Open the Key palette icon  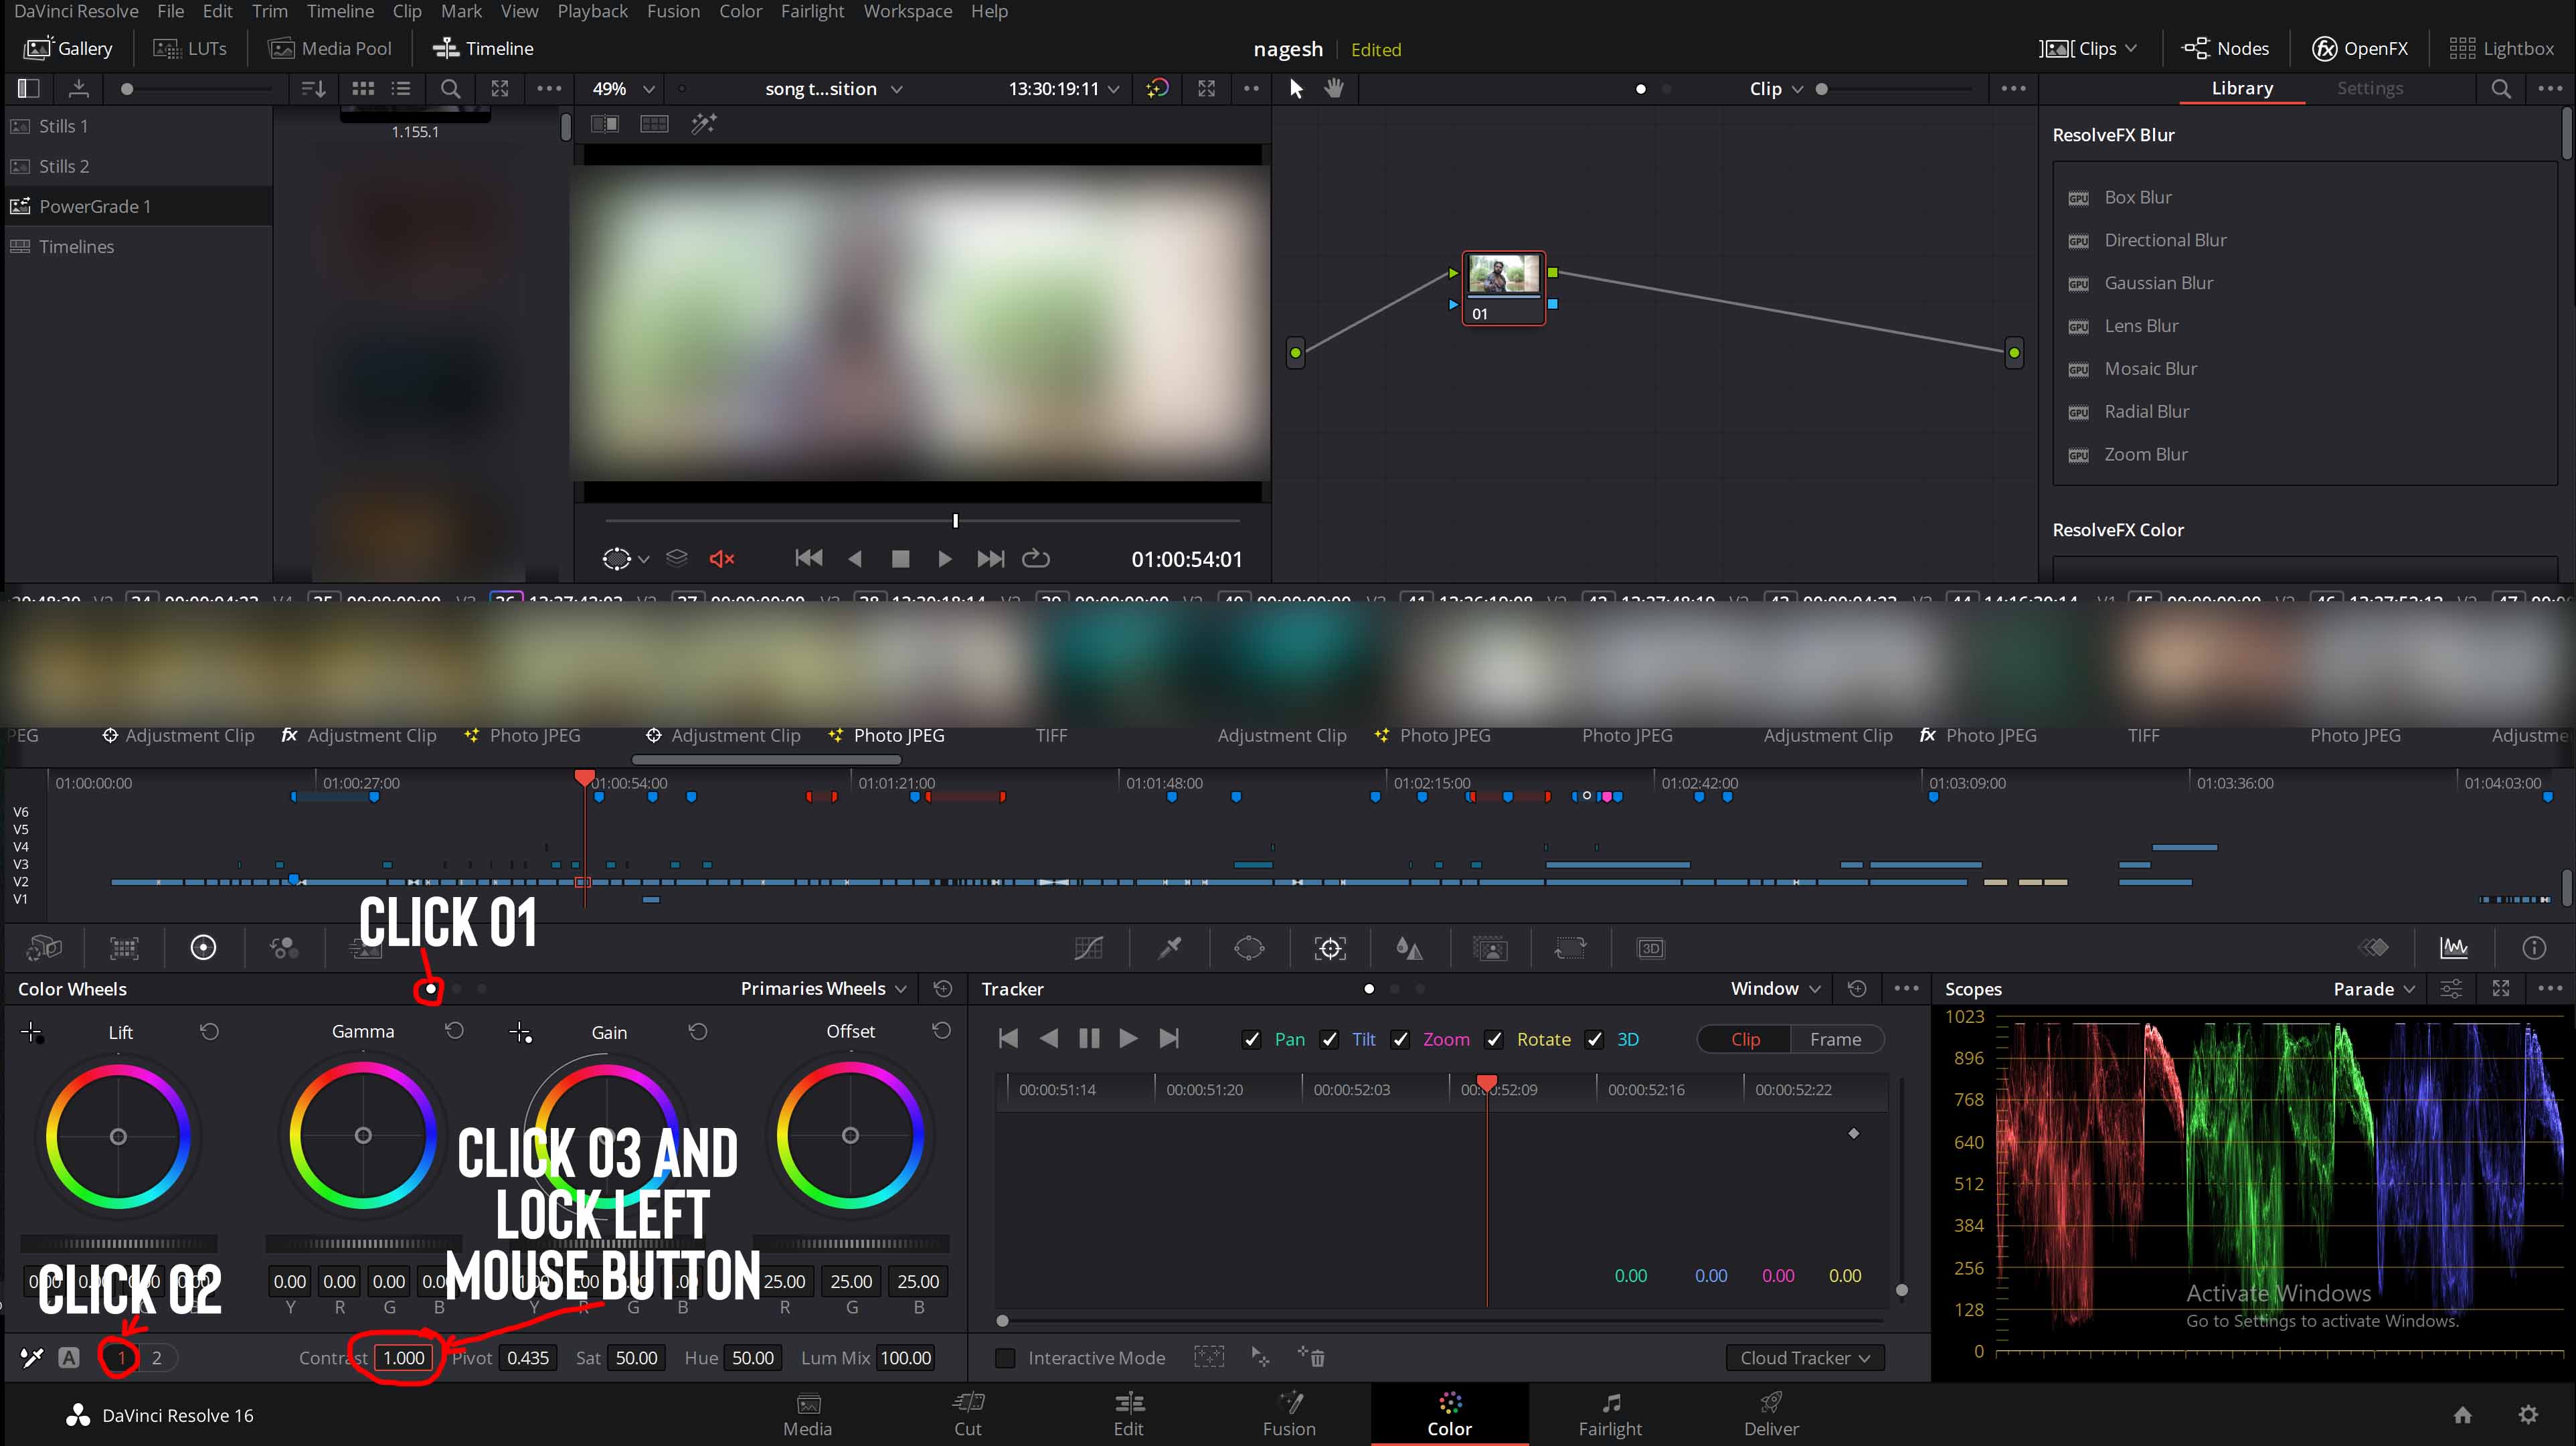click(x=1490, y=948)
